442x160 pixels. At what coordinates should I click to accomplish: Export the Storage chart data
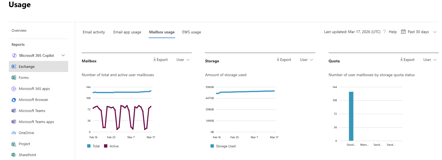pyautogui.click(x=284, y=60)
